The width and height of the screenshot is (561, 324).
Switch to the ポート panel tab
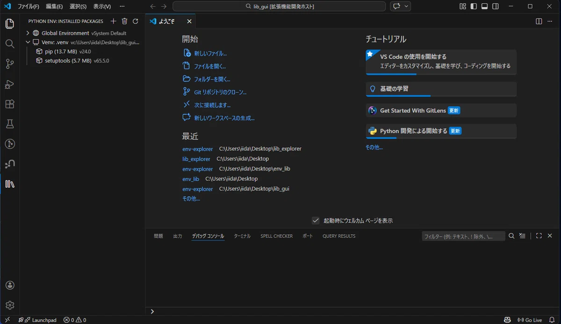308,236
